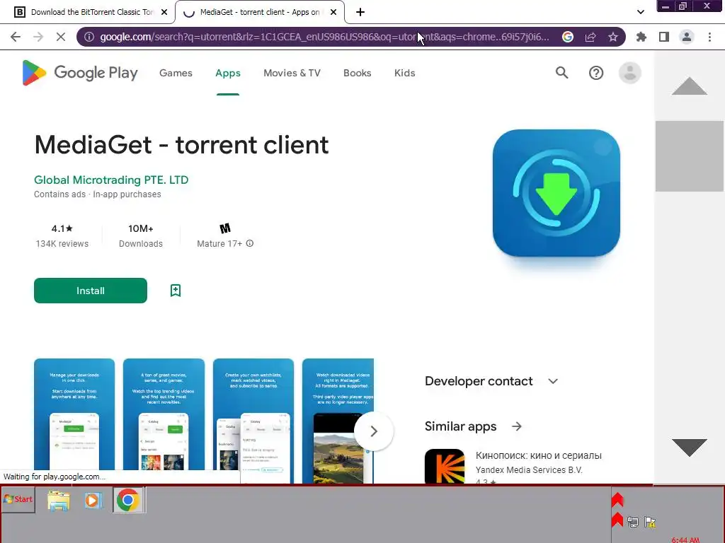Open network tray icon
The height and width of the screenshot is (543, 725).
pyautogui.click(x=632, y=522)
